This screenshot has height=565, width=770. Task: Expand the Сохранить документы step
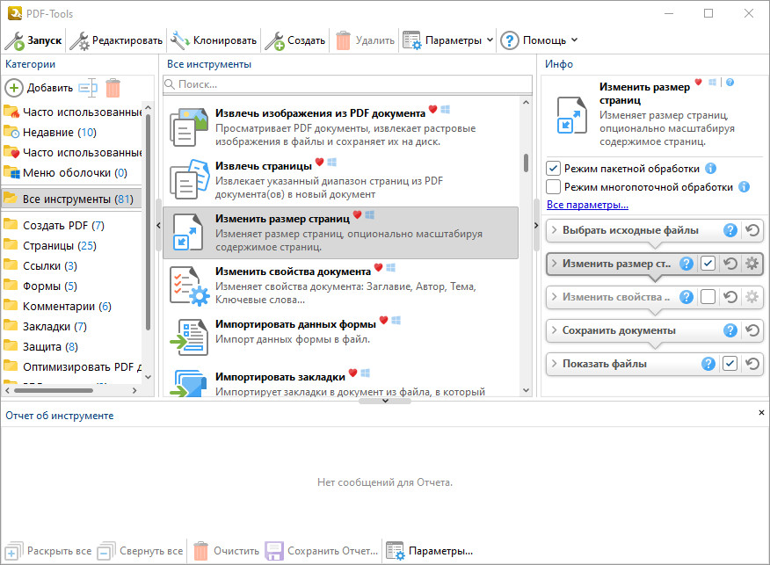(554, 330)
